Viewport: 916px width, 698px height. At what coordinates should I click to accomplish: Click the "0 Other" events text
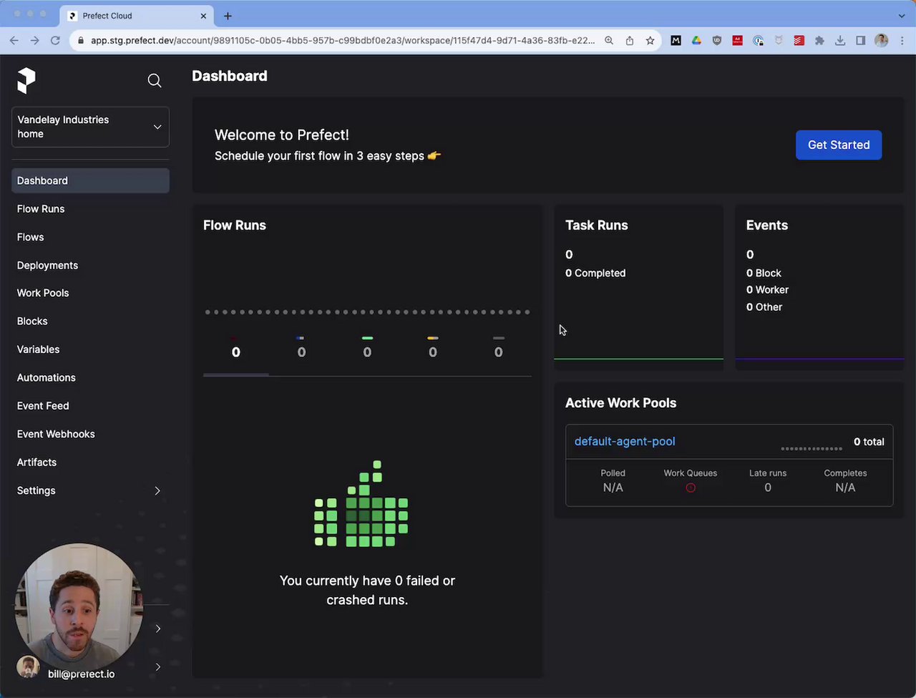[764, 307]
